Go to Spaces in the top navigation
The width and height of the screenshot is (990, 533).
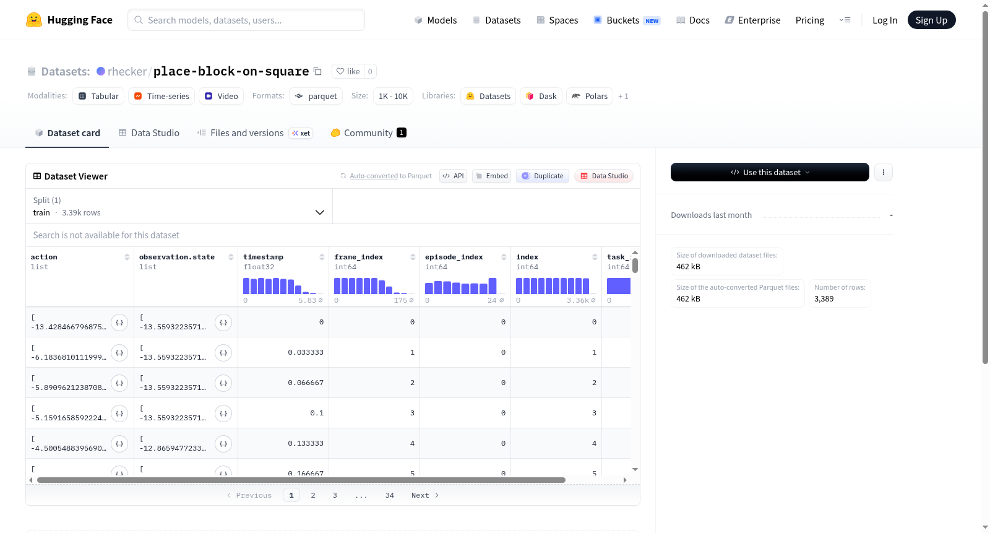(557, 20)
